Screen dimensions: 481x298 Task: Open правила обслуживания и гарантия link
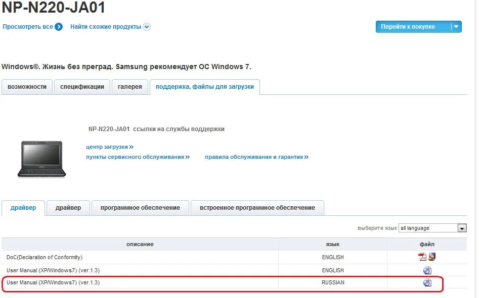point(257,157)
